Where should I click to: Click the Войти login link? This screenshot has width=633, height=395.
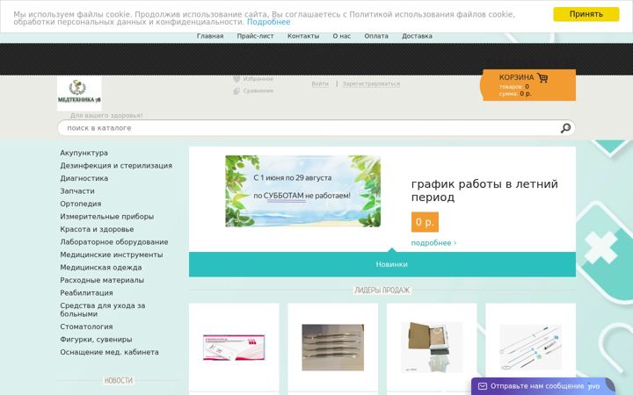tap(320, 84)
